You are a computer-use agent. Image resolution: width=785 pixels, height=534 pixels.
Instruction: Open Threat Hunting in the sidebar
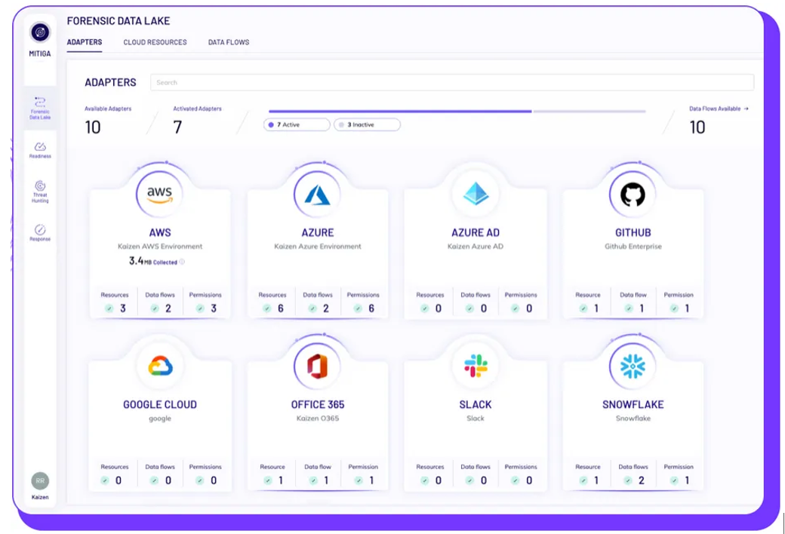[40, 191]
